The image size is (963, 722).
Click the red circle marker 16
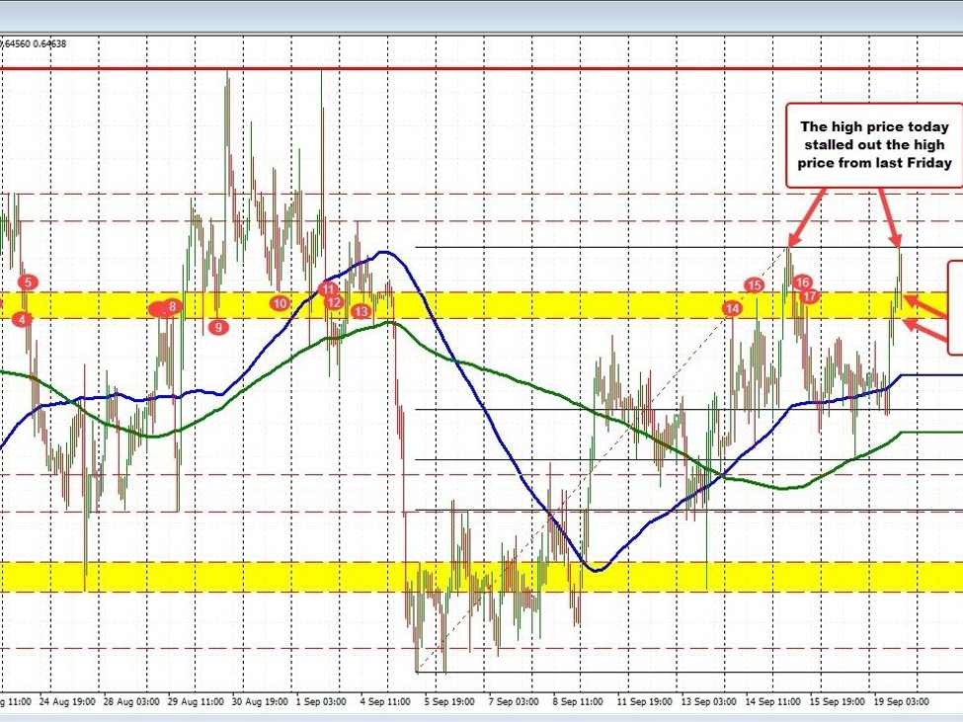802,282
